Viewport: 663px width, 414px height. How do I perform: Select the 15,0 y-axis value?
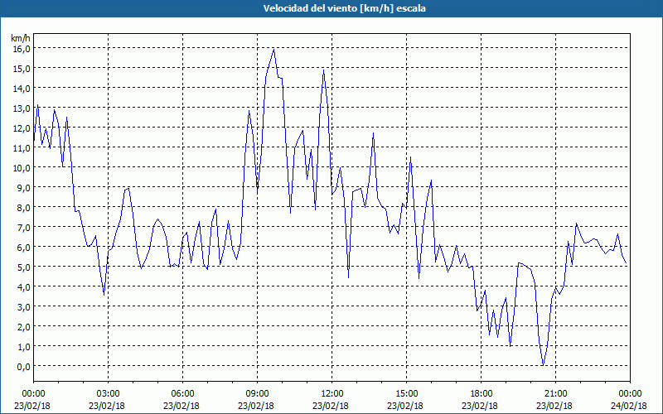tap(23, 69)
